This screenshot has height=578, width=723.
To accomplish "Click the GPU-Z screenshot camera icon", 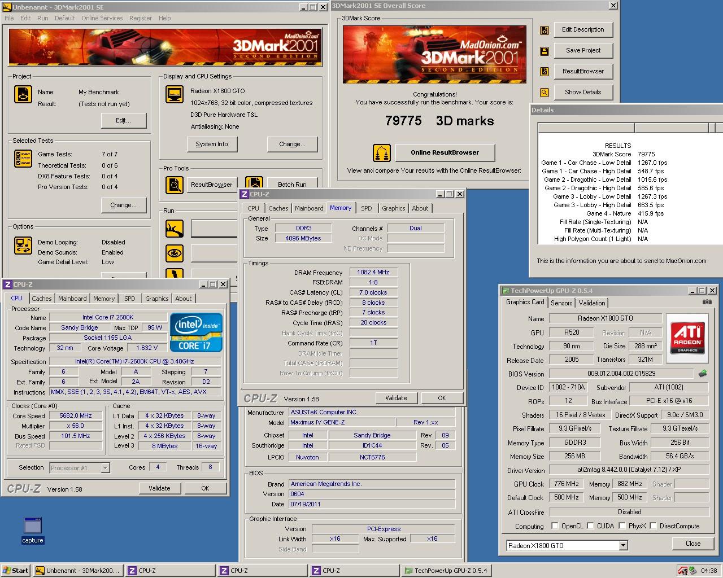I will pos(707,302).
